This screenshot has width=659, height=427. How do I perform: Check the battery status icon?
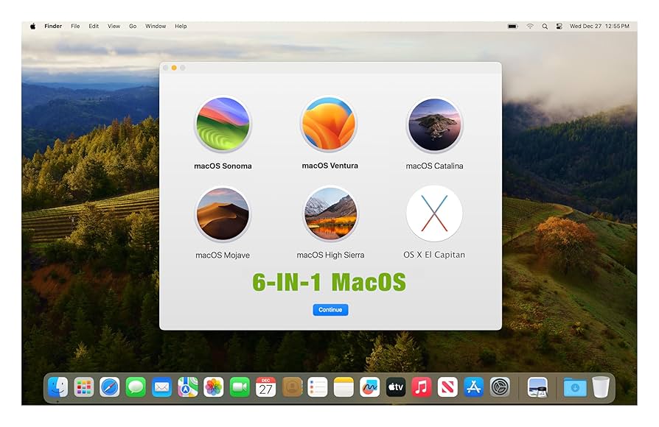pos(512,26)
